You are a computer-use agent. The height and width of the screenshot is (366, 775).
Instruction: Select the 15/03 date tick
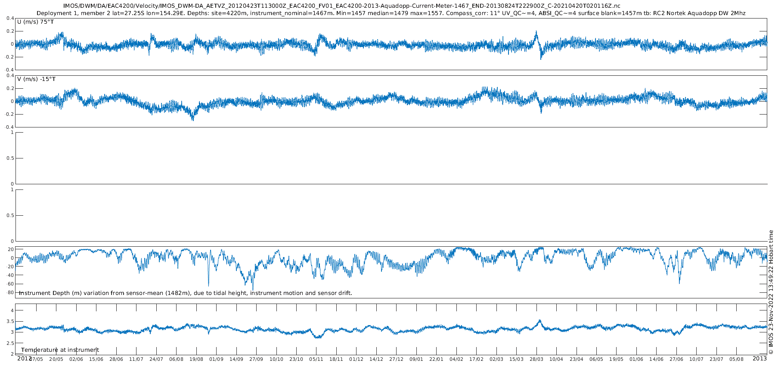tap(517, 359)
